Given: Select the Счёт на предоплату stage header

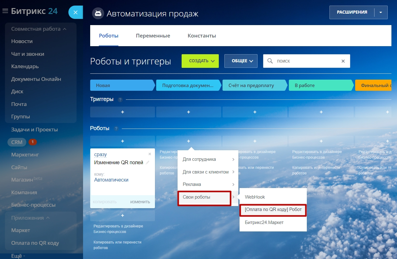Looking at the screenshot, I should pyautogui.click(x=255, y=86).
